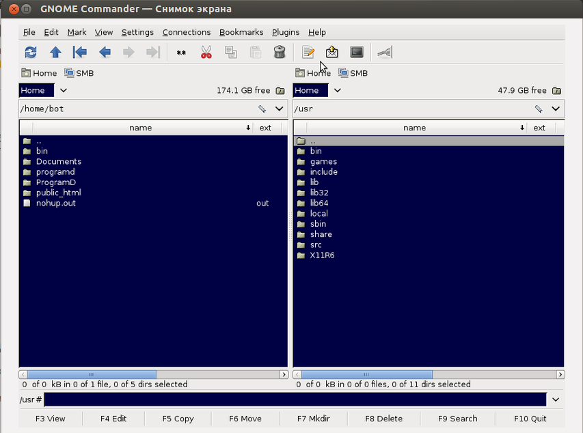Click left pane scrollbar right arrow
583x433 pixels.
284,374
